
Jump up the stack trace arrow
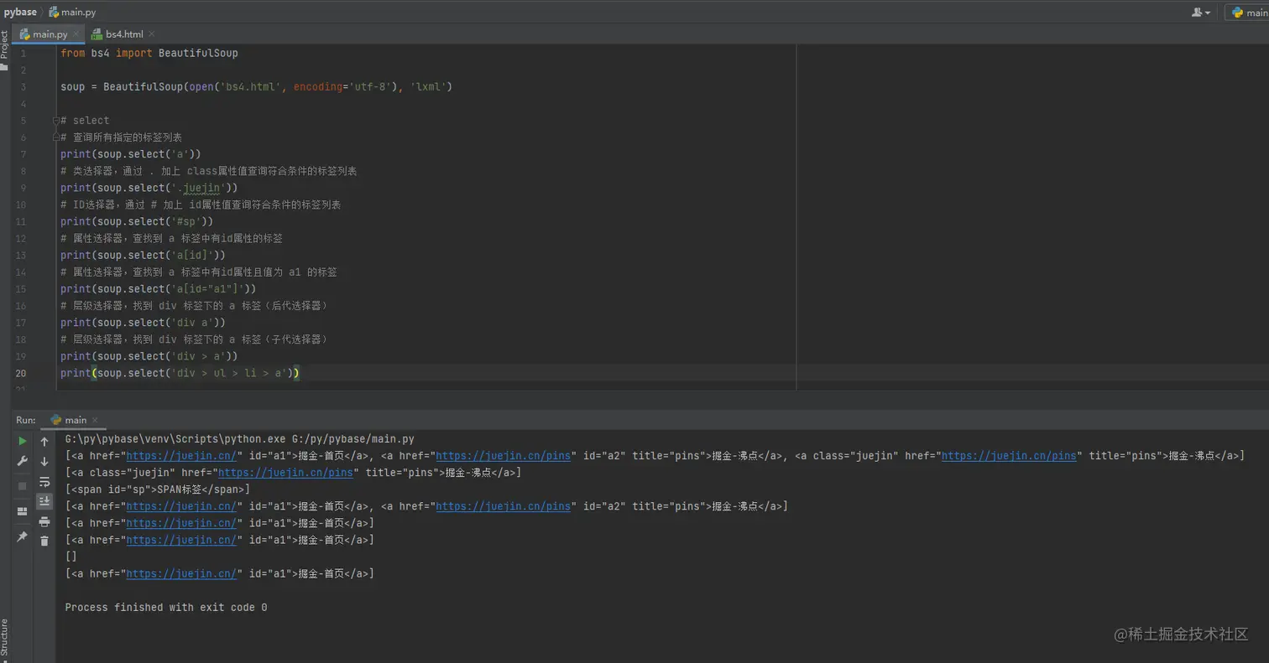pos(44,442)
